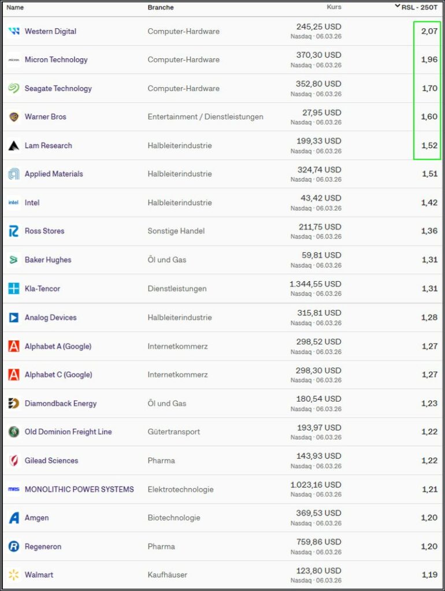Viewport: 445px width, 591px height.
Task: Open the Old Dominion Freight Line link
Action: [x=68, y=432]
